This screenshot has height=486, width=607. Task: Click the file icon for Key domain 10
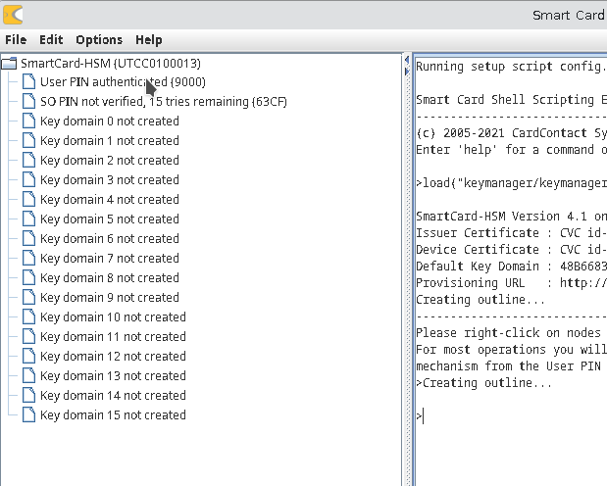28,317
